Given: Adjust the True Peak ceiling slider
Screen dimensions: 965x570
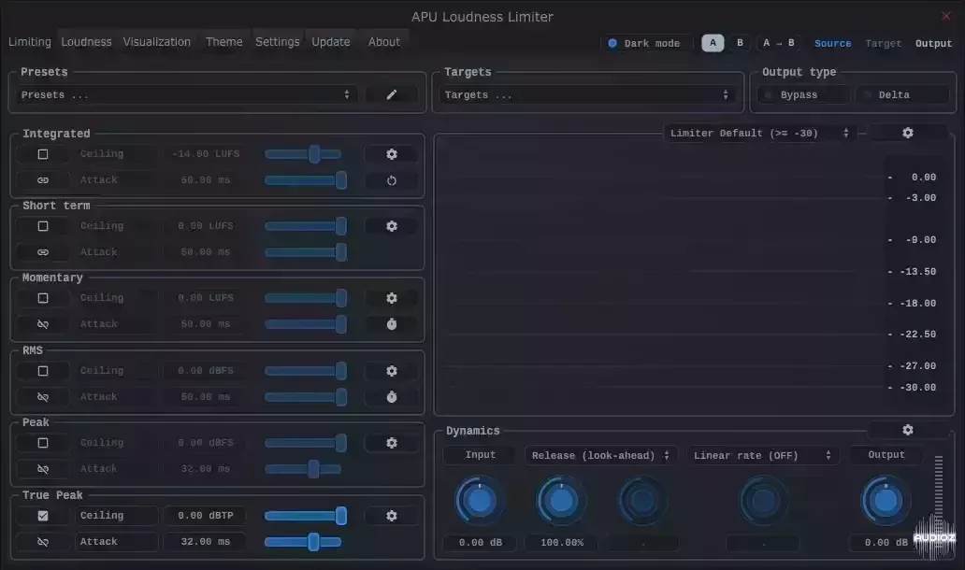Looking at the screenshot, I should pos(305,516).
